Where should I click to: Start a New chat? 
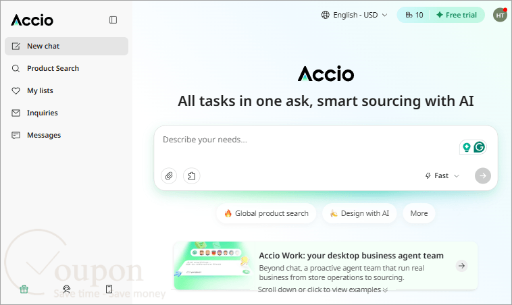click(x=66, y=46)
